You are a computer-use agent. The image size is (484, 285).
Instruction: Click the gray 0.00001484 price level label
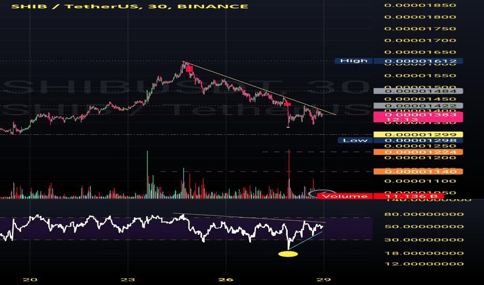418,91
